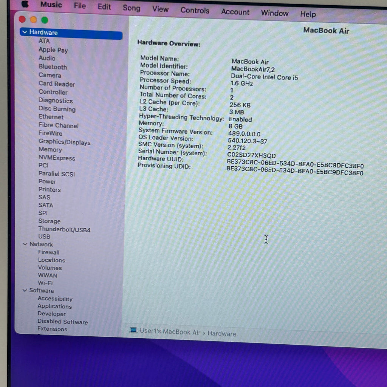Select Fibre Channel in the sidebar
Screen dimensions: 387x387
click(x=59, y=125)
